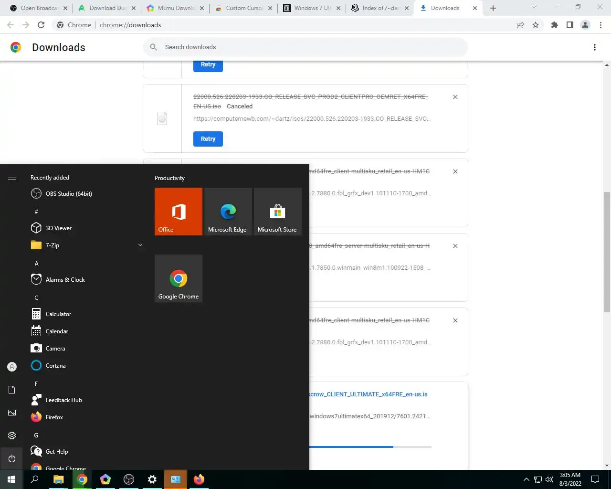Open OBS Studio (64bit) from Start list
This screenshot has height=489, width=611.
[61, 193]
